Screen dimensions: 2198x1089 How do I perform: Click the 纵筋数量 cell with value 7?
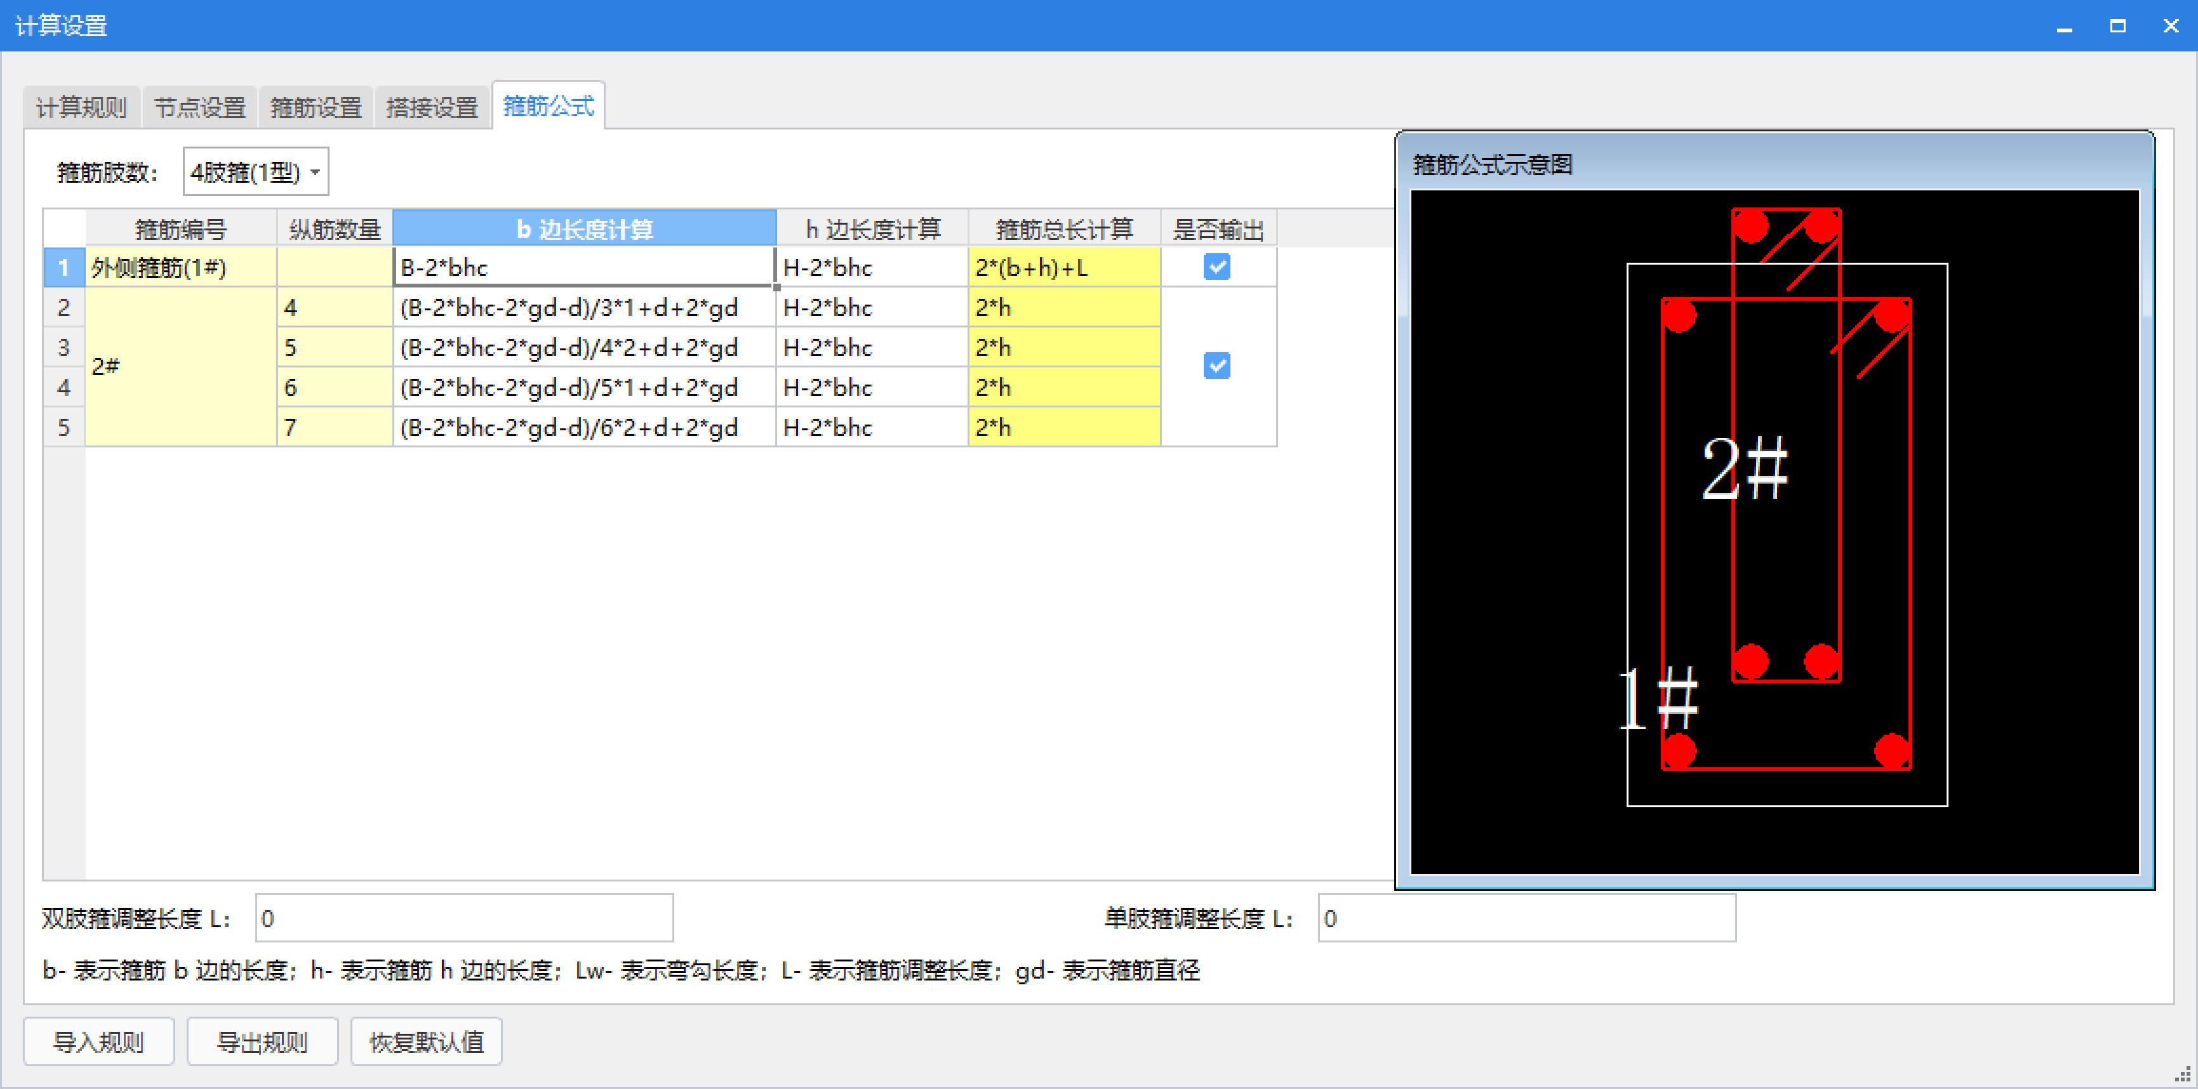335,426
